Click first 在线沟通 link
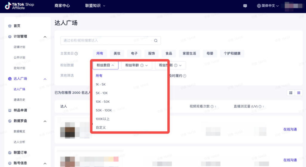 click(290, 129)
